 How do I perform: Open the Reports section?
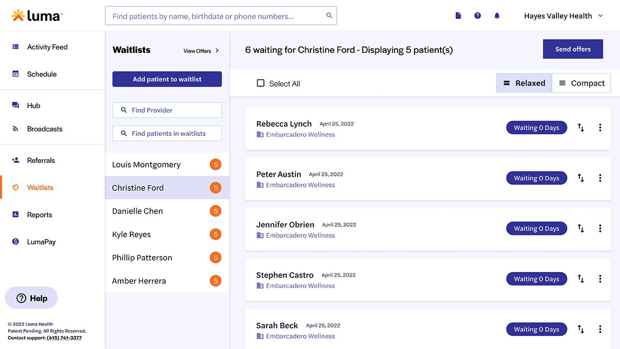(39, 215)
